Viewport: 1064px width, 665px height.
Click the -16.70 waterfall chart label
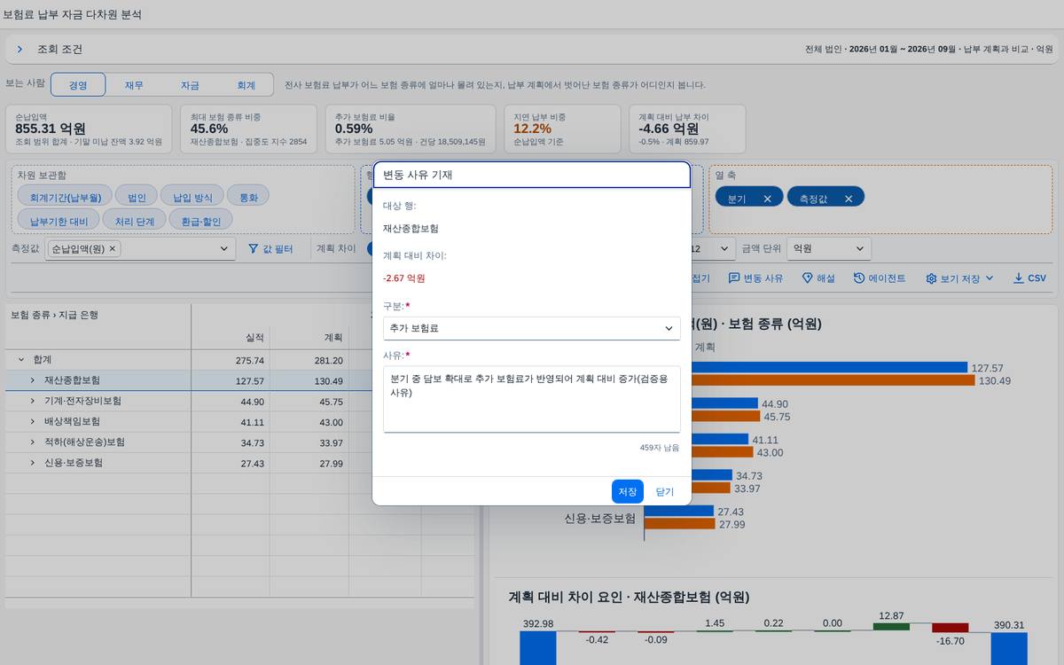tap(950, 640)
